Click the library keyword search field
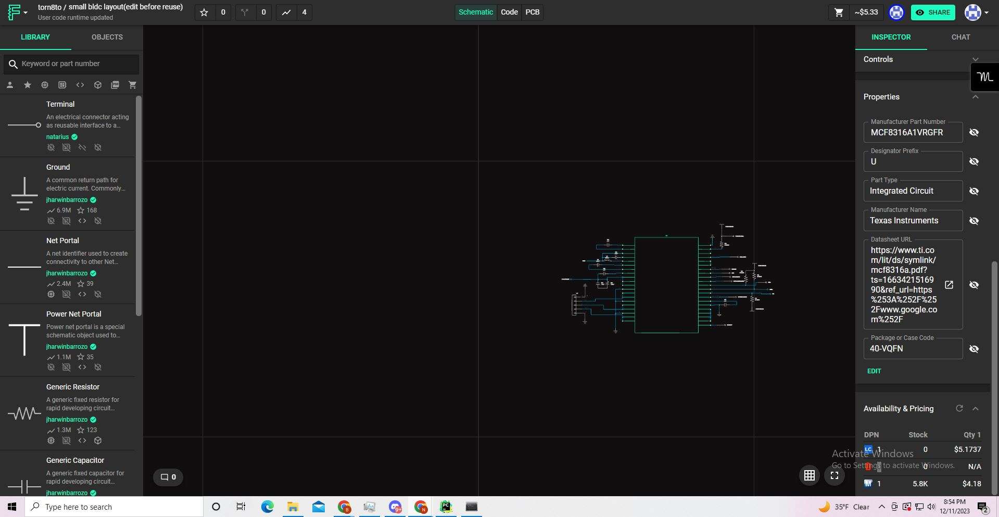The width and height of the screenshot is (999, 517). point(71,64)
